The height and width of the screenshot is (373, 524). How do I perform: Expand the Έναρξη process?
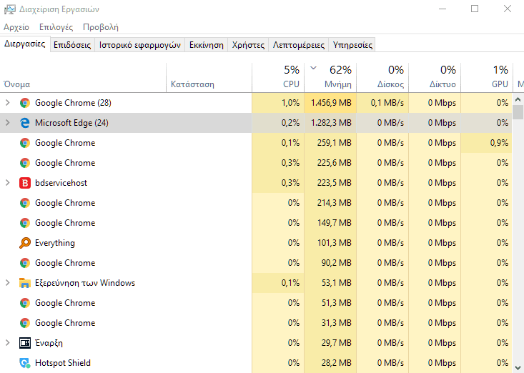point(7,343)
